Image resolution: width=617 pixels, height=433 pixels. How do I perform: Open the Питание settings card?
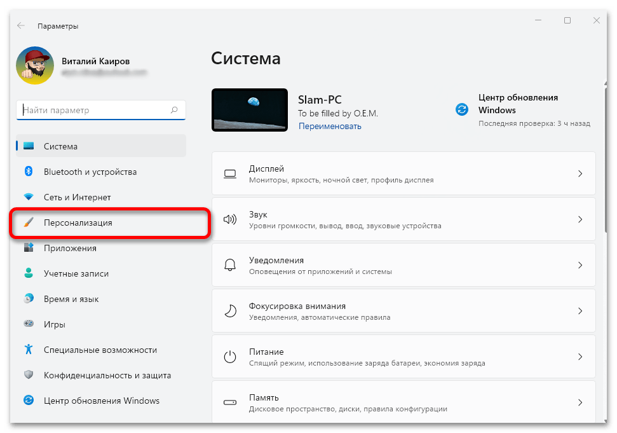(403, 357)
